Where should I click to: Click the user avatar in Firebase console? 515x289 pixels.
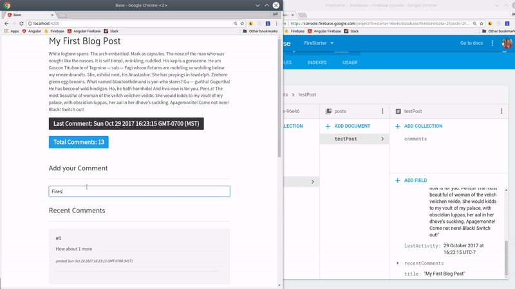(506, 43)
